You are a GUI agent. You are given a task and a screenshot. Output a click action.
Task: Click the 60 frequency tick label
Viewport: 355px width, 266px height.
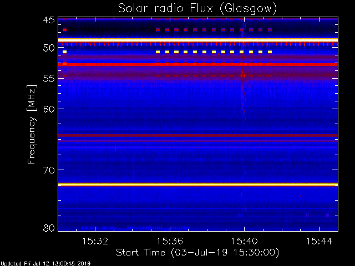49,109
